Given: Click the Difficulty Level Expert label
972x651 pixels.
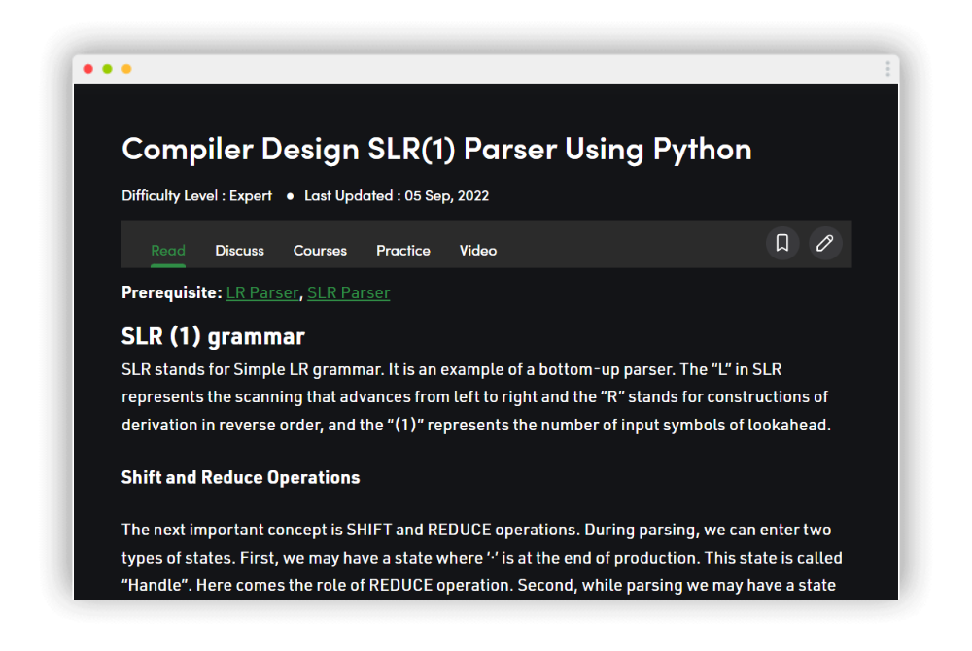Looking at the screenshot, I should (196, 195).
